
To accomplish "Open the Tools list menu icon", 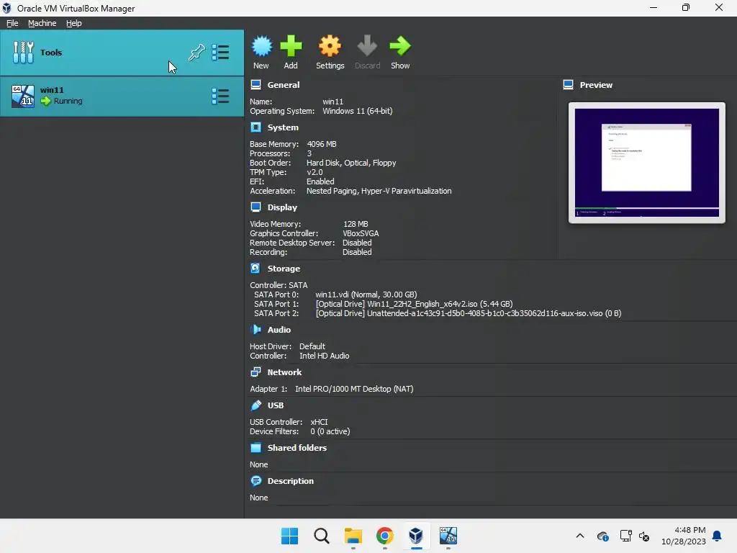I will pyautogui.click(x=220, y=52).
